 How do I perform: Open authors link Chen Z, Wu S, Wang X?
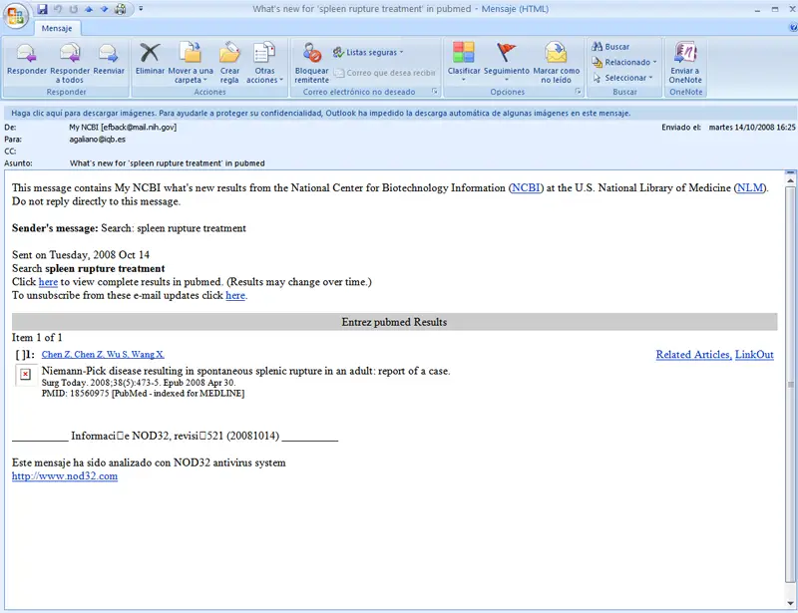pyautogui.click(x=103, y=355)
